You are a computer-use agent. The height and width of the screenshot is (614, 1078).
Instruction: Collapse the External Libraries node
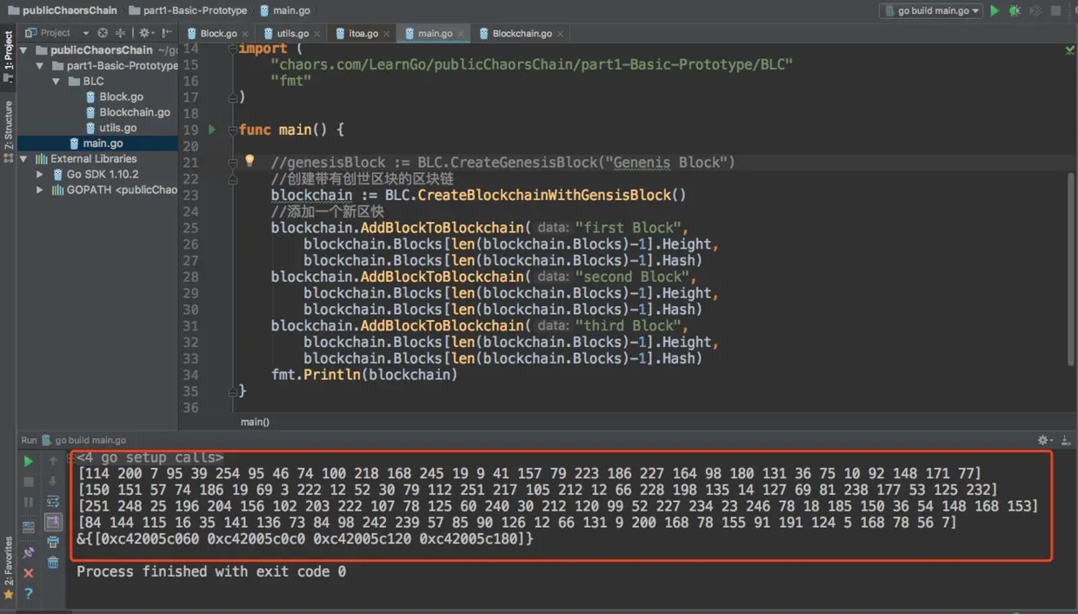point(24,159)
